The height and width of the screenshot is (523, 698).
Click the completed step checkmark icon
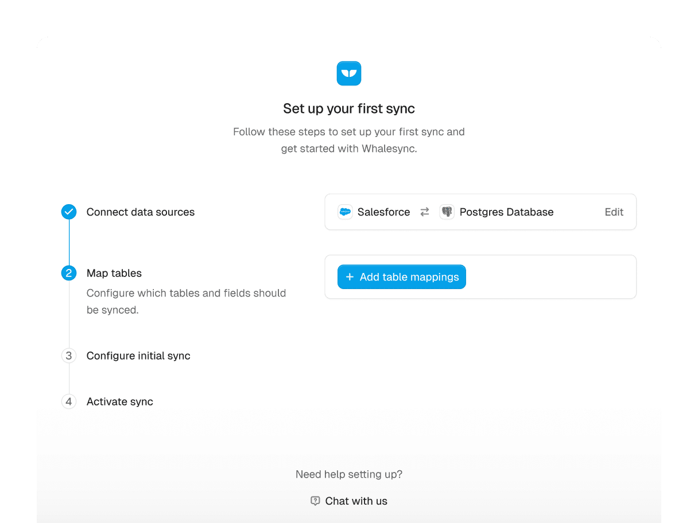[x=69, y=212]
